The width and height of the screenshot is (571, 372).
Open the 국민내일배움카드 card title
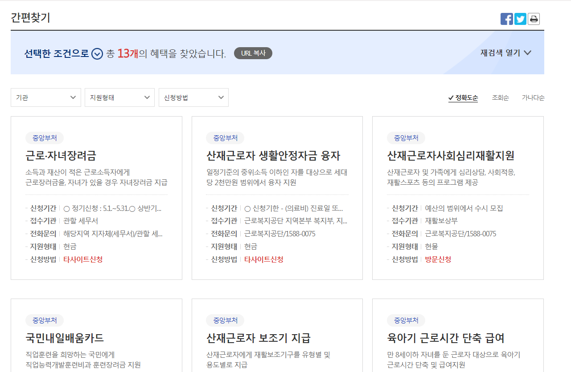click(65, 338)
